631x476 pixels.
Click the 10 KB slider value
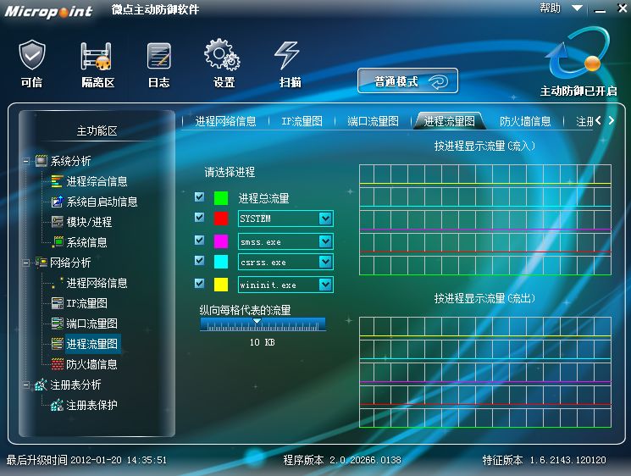[262, 342]
